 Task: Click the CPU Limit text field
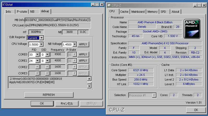coord(58,25)
